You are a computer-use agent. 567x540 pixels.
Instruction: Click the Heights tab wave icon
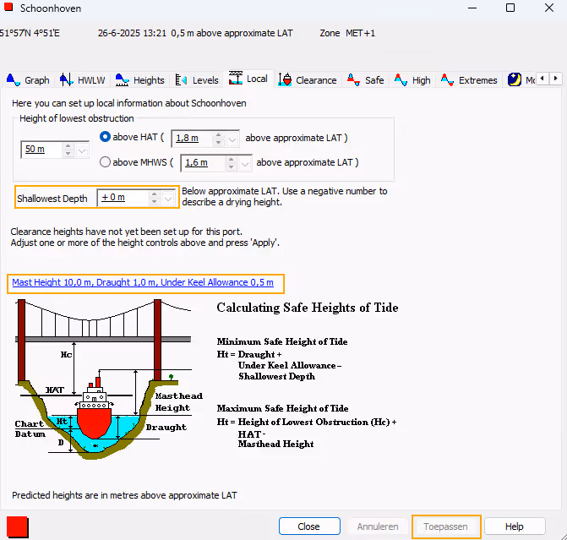point(122,79)
